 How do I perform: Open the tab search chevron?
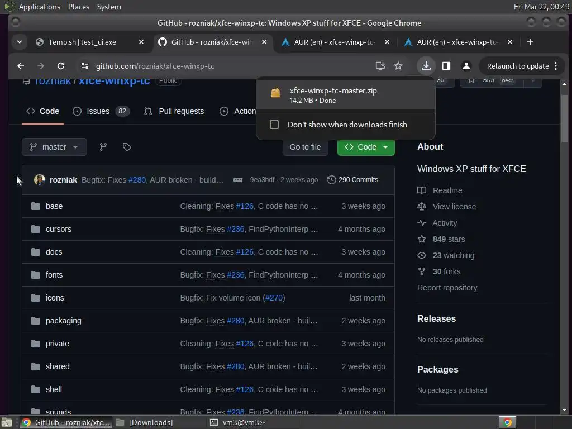[20, 42]
